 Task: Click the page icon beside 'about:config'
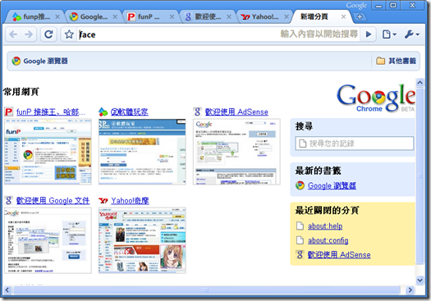coord(300,240)
